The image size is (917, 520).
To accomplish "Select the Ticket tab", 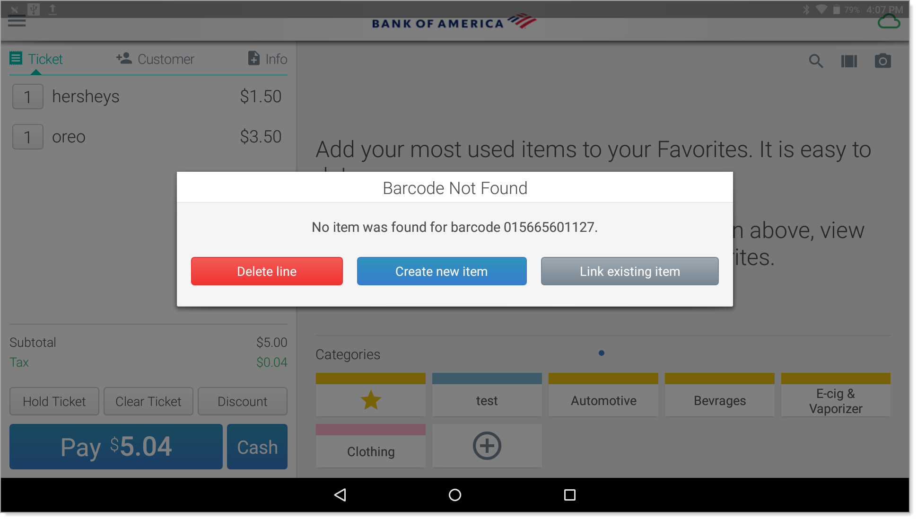I will tap(36, 59).
